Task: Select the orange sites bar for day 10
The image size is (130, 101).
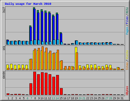Action: (x=43, y=58)
